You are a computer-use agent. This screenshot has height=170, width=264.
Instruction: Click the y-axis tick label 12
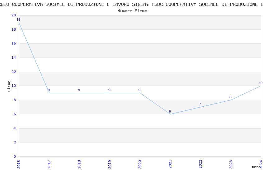pyautogui.click(x=14, y=72)
